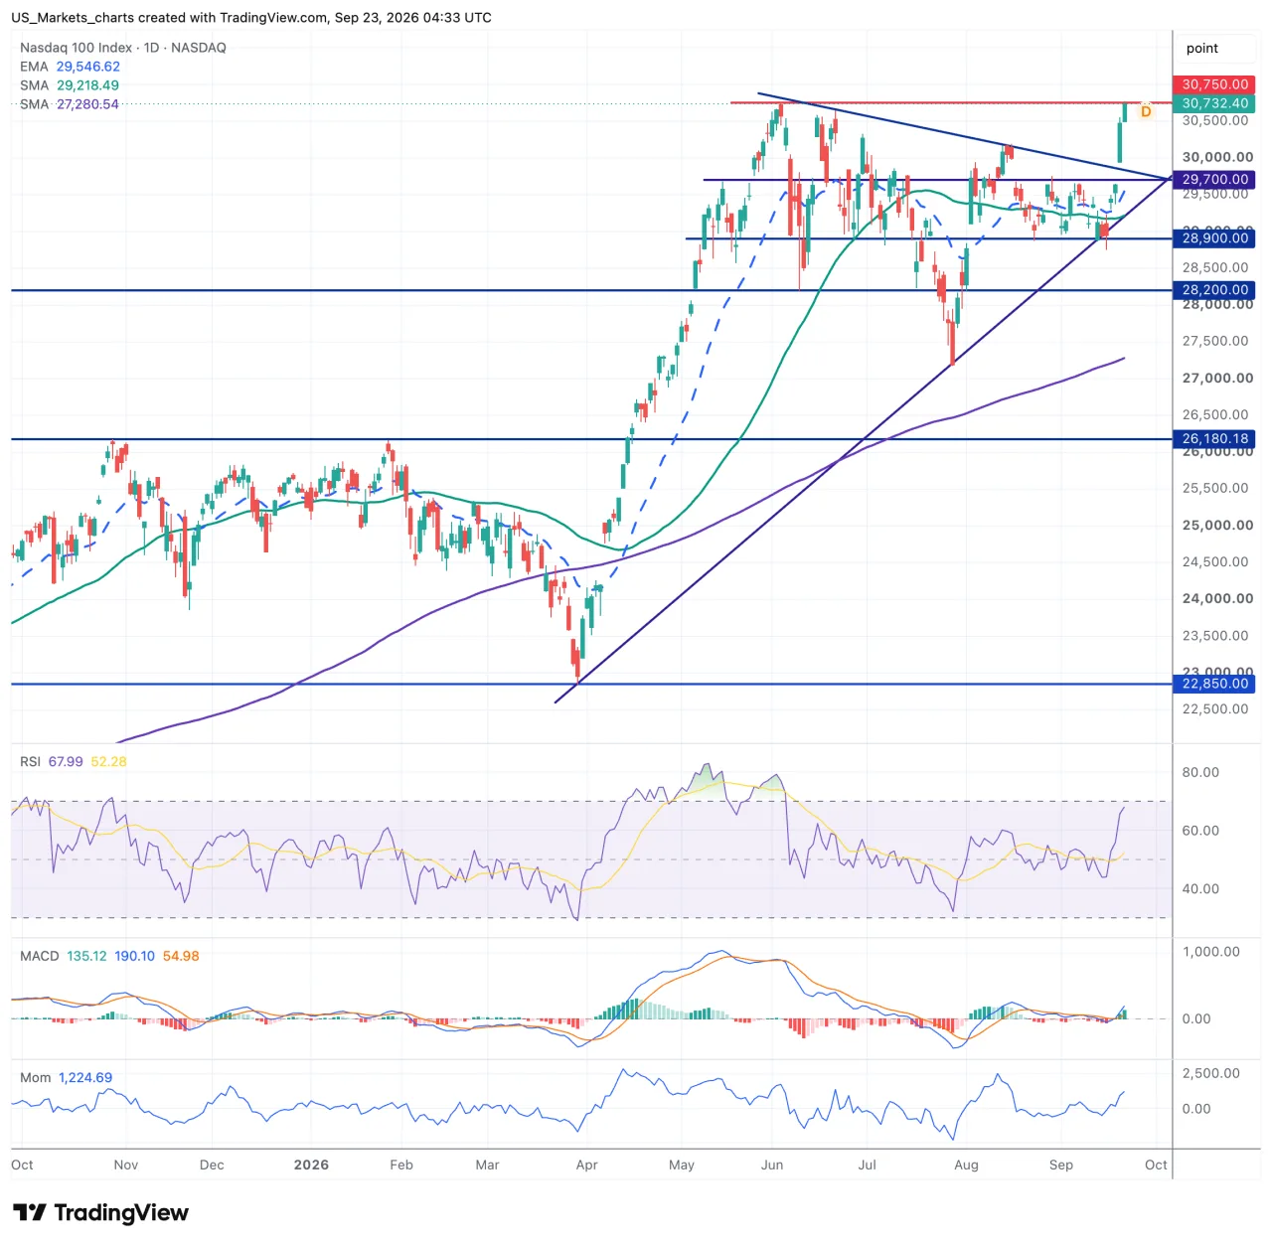Click the 60.00 level on RSI scale
The image size is (1272, 1246).
point(1200,831)
